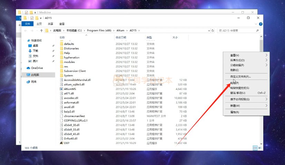Click the search AD15 input box
285x165 pixels.
pyautogui.click(x=238, y=31)
